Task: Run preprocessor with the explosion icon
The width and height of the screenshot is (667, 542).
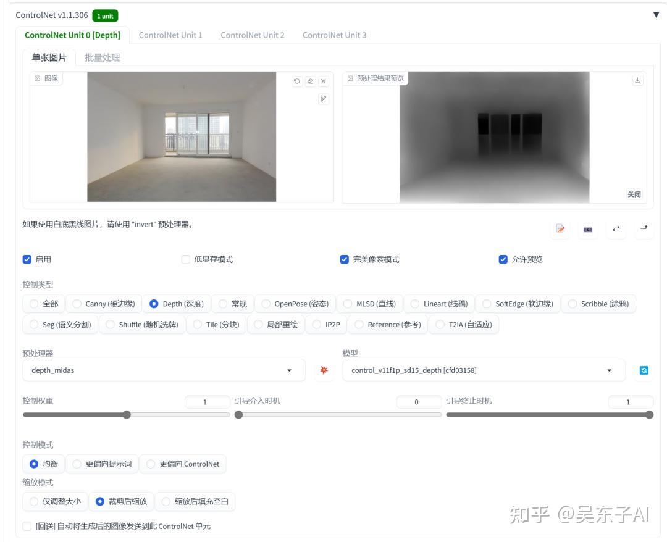Action: [324, 370]
